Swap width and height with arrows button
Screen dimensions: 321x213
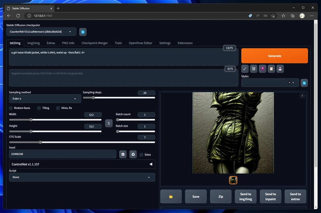click(x=108, y=123)
